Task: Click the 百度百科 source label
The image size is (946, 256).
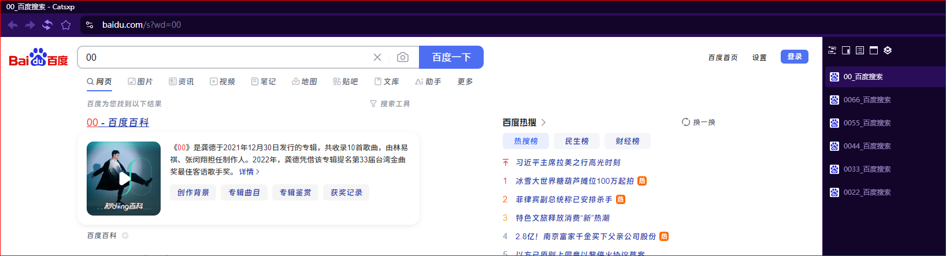Action: pos(102,236)
